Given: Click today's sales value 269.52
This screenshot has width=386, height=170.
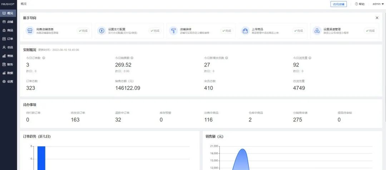Looking at the screenshot, I should [123, 65].
